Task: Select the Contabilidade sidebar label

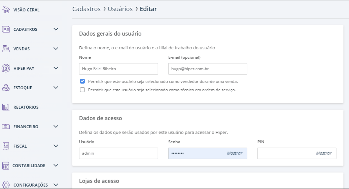Action: click(x=29, y=166)
